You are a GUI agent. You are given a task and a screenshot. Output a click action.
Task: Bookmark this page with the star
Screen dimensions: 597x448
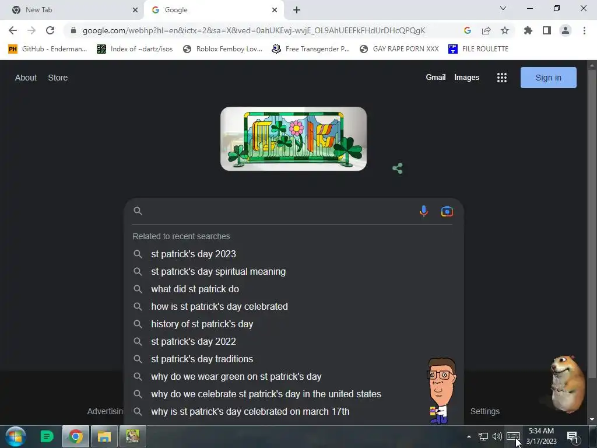pos(505,30)
